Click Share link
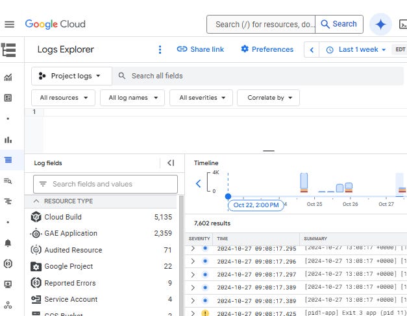Screen dimensions: 407x316 [201, 49]
